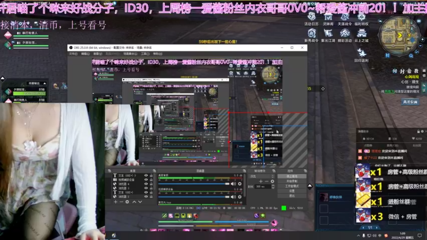The height and width of the screenshot is (240, 427).
Task: Toggle lock on 浏览器 4 source
Action: click(x=151, y=184)
